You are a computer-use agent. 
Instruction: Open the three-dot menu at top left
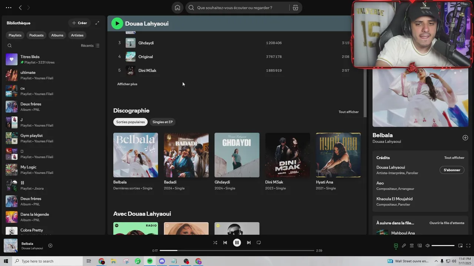click(x=9, y=8)
